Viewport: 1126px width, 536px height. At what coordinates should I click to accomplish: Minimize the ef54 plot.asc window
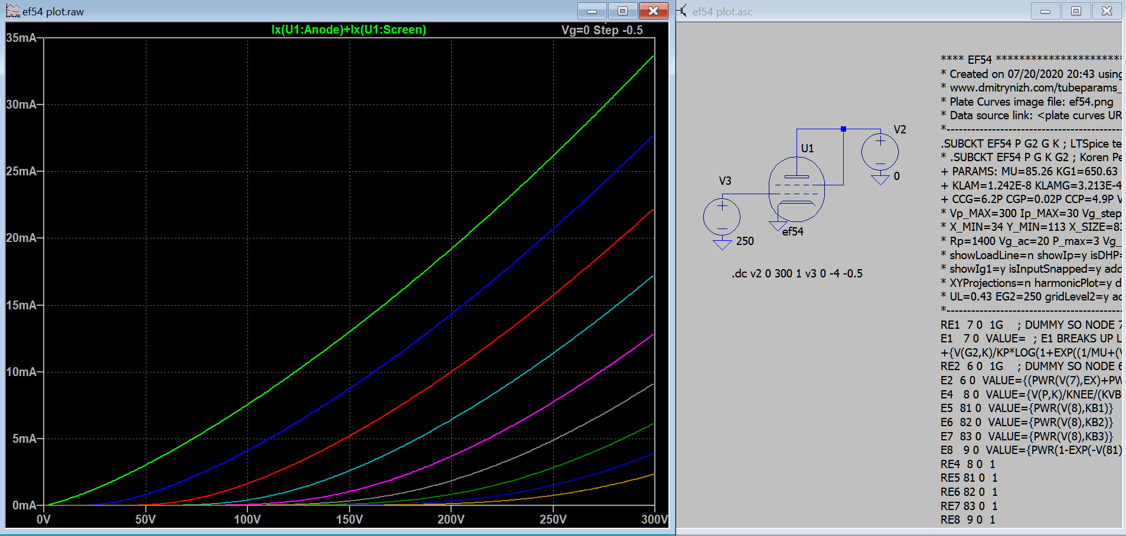(1045, 11)
